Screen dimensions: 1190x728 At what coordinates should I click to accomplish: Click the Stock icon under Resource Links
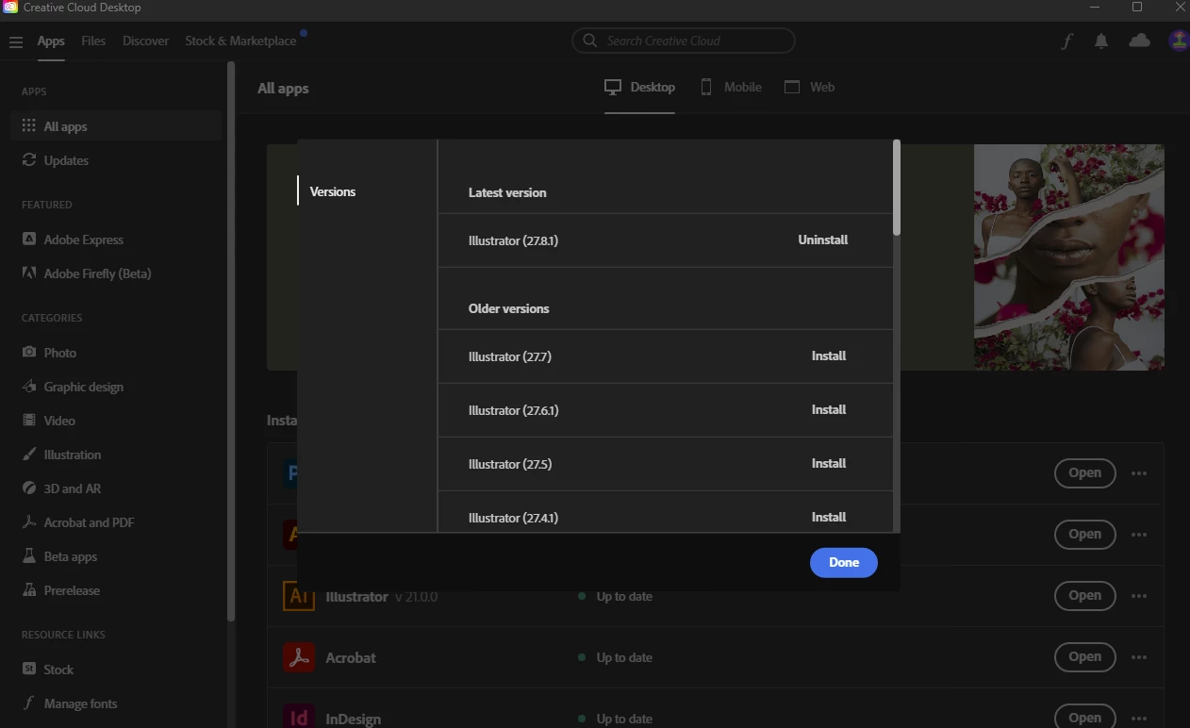pyautogui.click(x=29, y=669)
